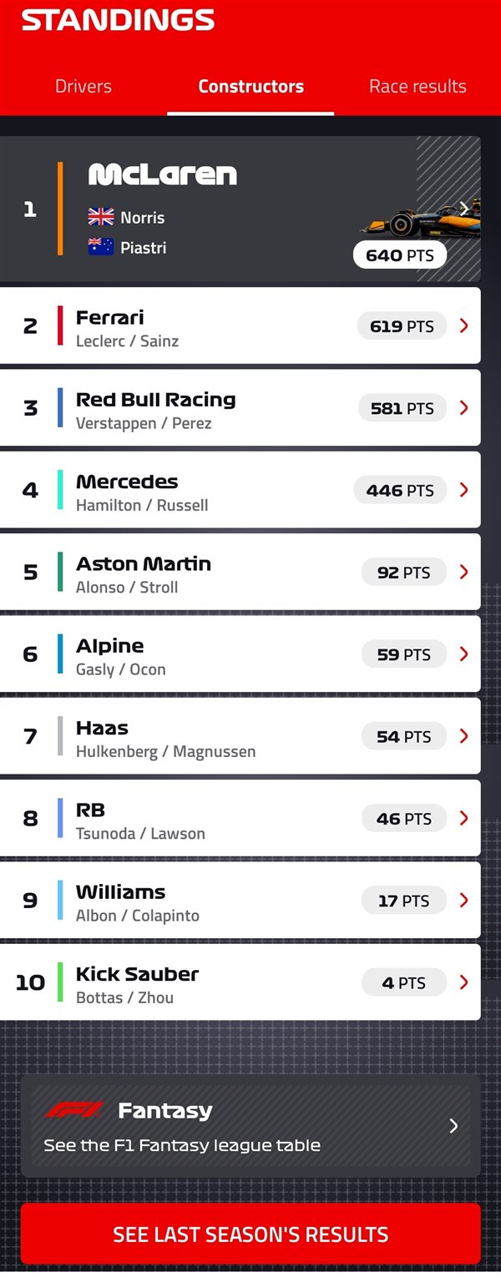This screenshot has height=1277, width=501.
Task: Click the McLaren wordmark logo
Action: [163, 174]
